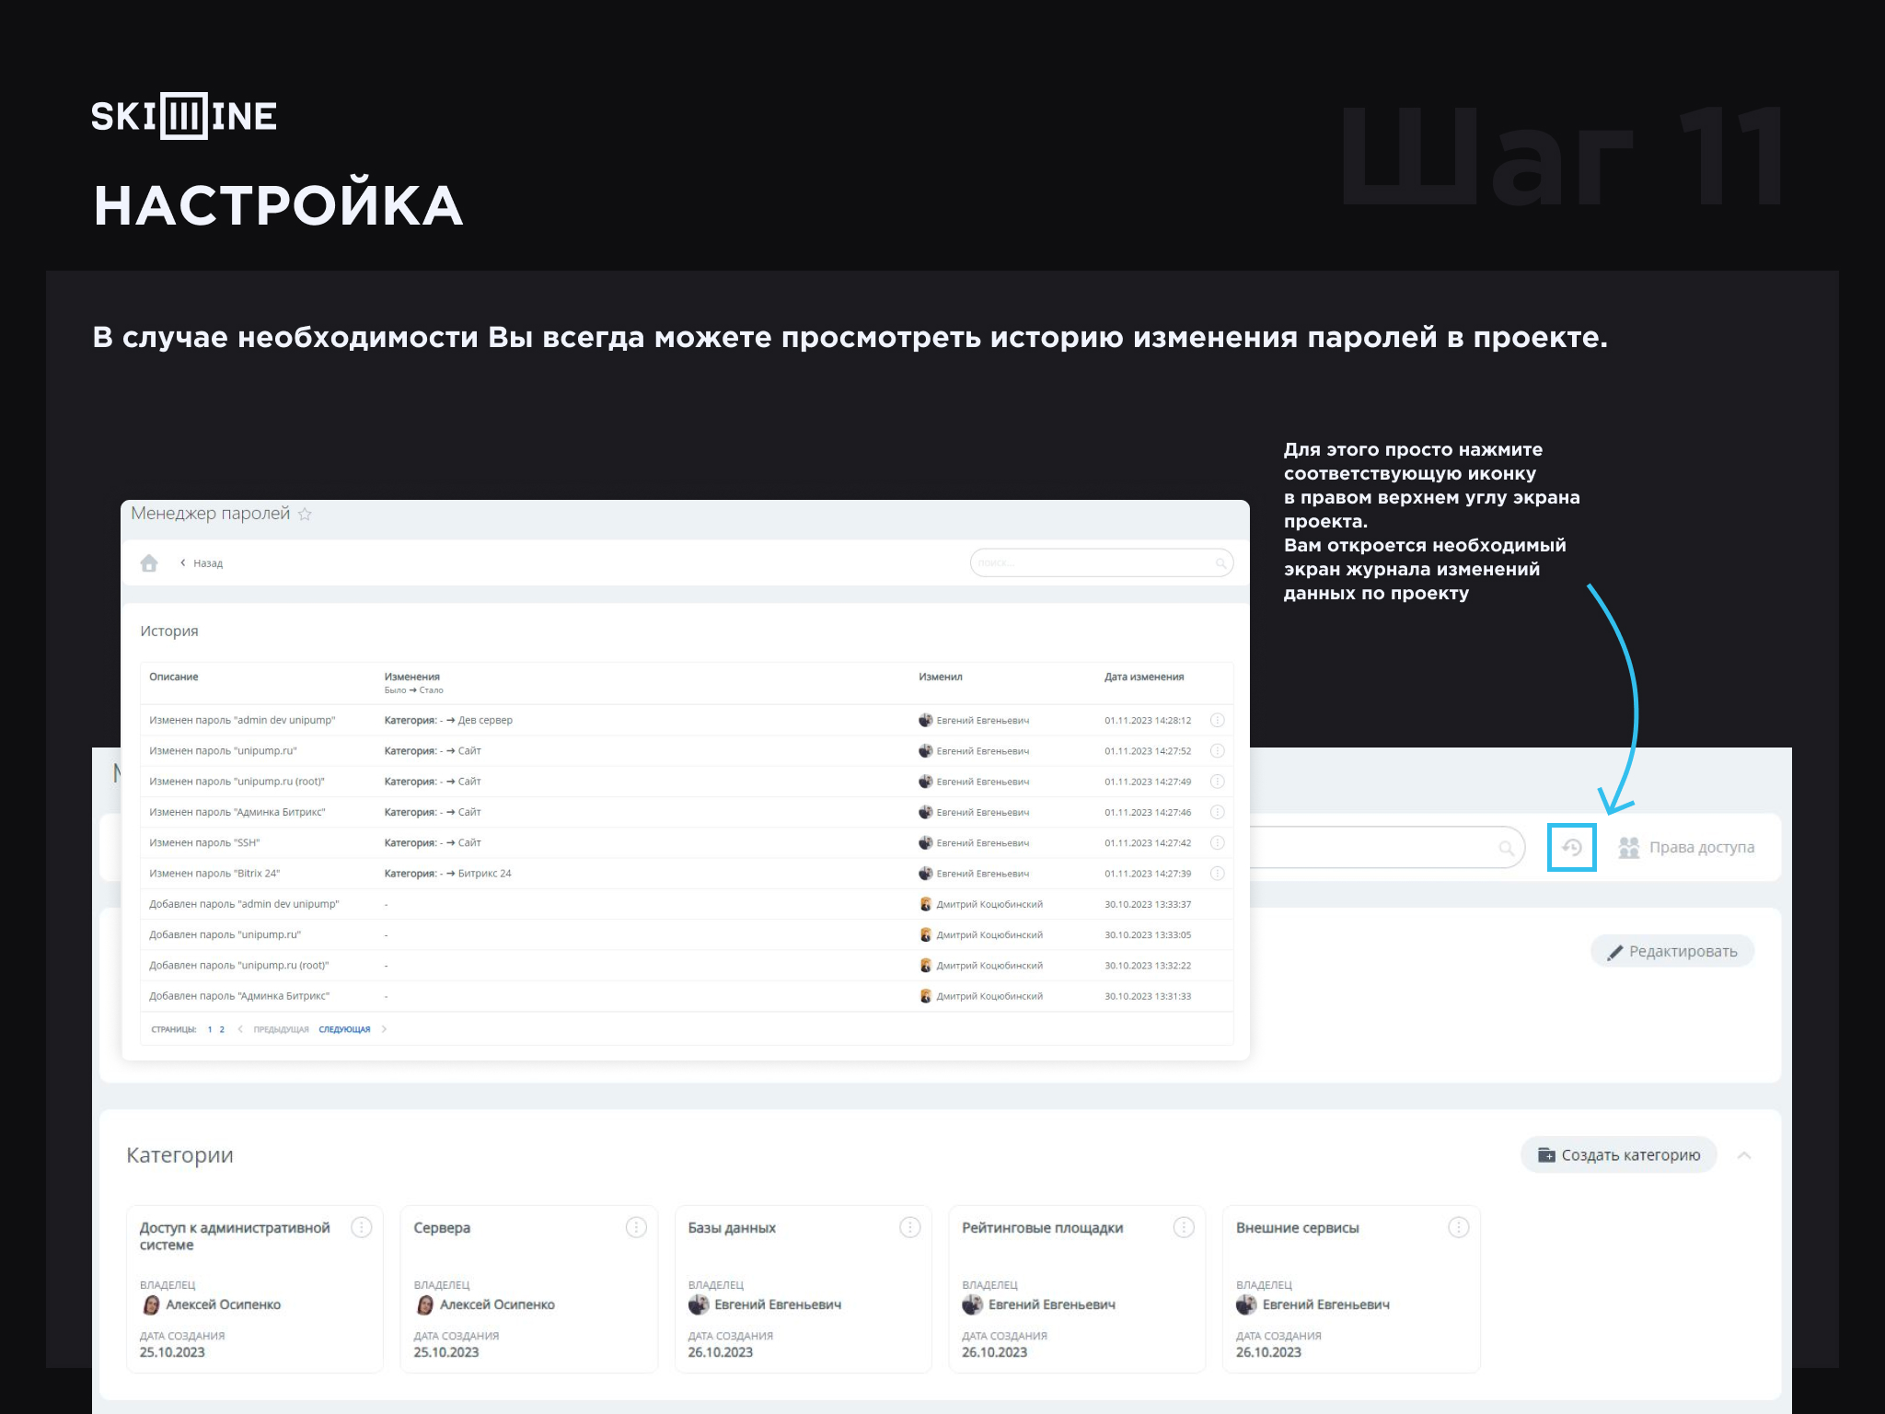Viewport: 1885px width, 1414px height.
Task: Select row 'Изменен пароль "unipump.ru (root)"'
Action: (x=687, y=782)
